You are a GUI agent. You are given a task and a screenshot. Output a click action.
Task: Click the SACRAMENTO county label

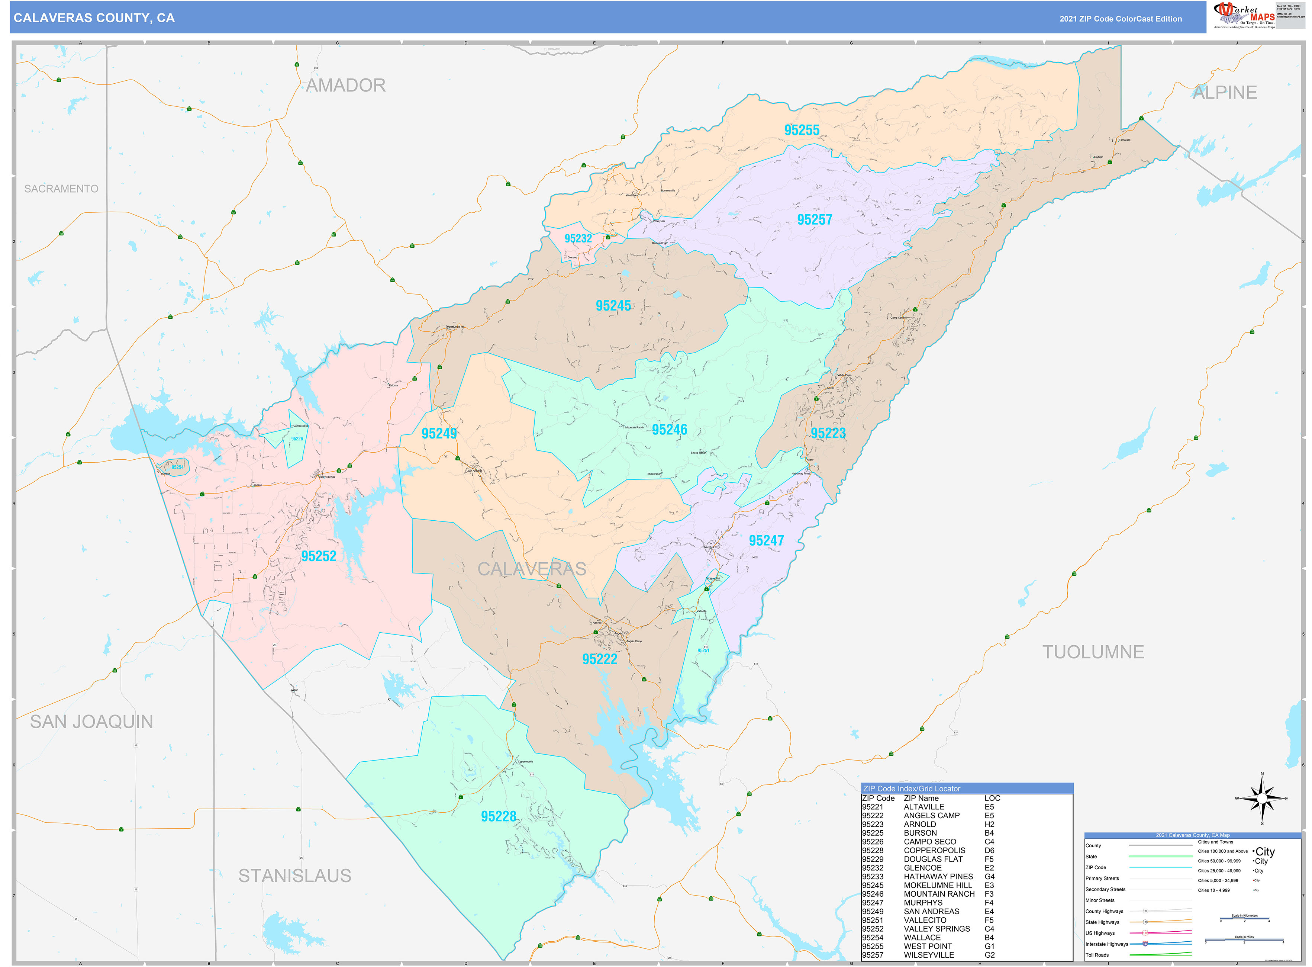coord(61,189)
